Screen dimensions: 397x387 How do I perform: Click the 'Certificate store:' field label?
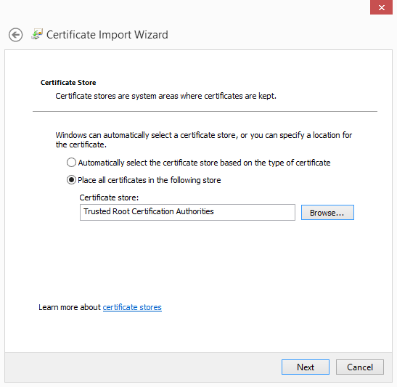pos(109,197)
